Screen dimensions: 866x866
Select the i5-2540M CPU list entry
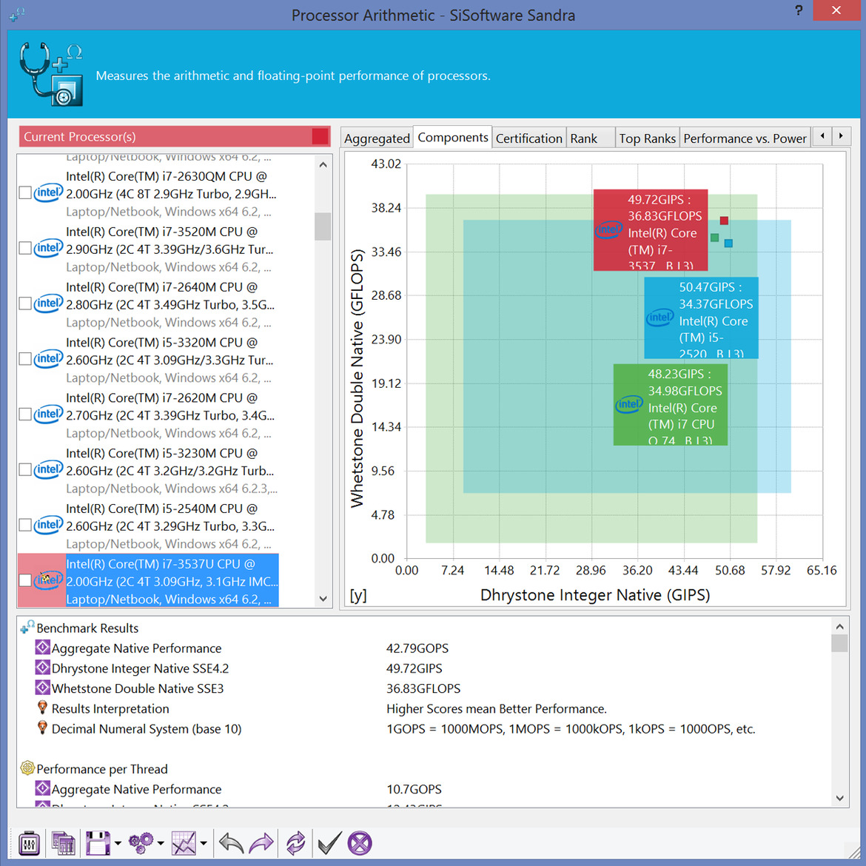(x=148, y=526)
